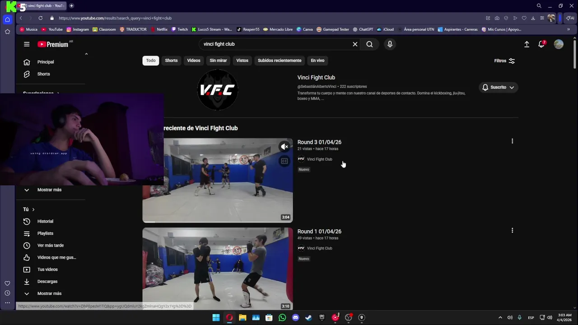Image resolution: width=578 pixels, height=325 pixels.
Task: Select the Sin mirar filter chip
Action: pos(218,60)
